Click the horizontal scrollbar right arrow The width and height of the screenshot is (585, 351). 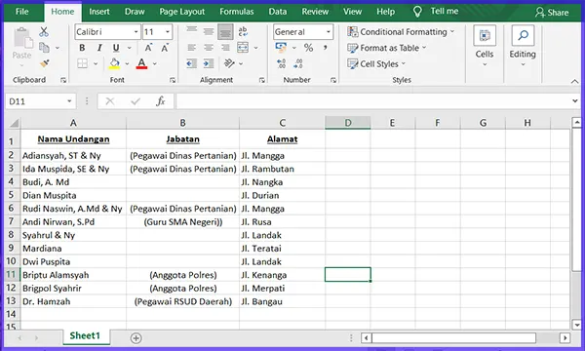(565, 338)
